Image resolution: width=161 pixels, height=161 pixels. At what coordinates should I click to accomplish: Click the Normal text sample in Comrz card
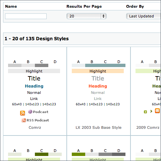tap(34, 93)
